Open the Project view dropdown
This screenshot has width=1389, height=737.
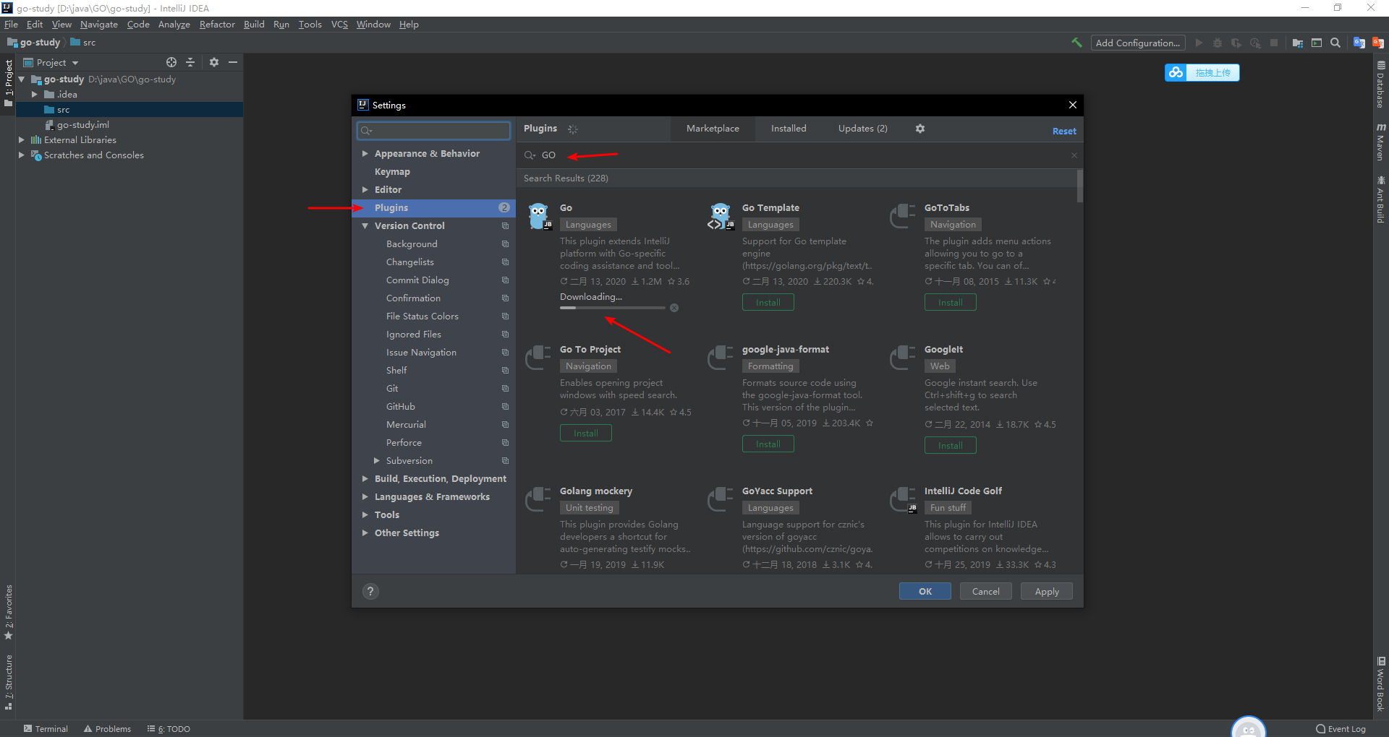51,62
